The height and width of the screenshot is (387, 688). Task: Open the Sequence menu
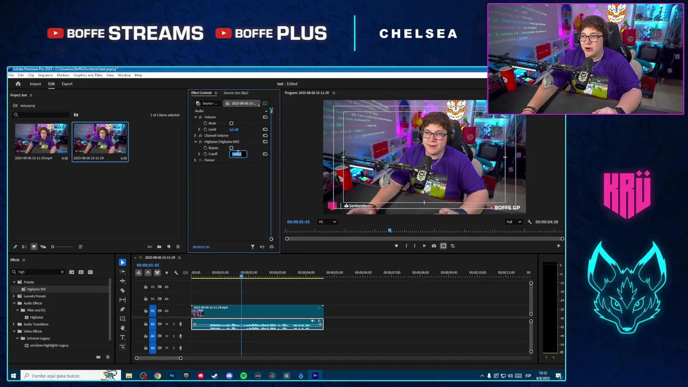click(45, 75)
